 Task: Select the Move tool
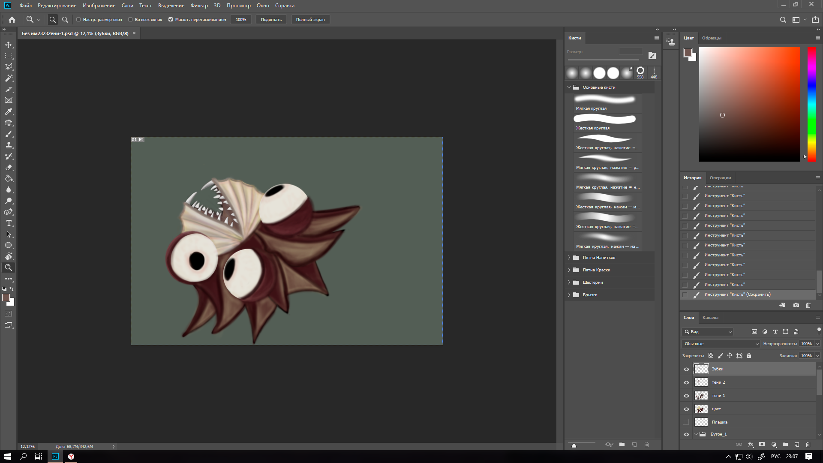(9, 45)
